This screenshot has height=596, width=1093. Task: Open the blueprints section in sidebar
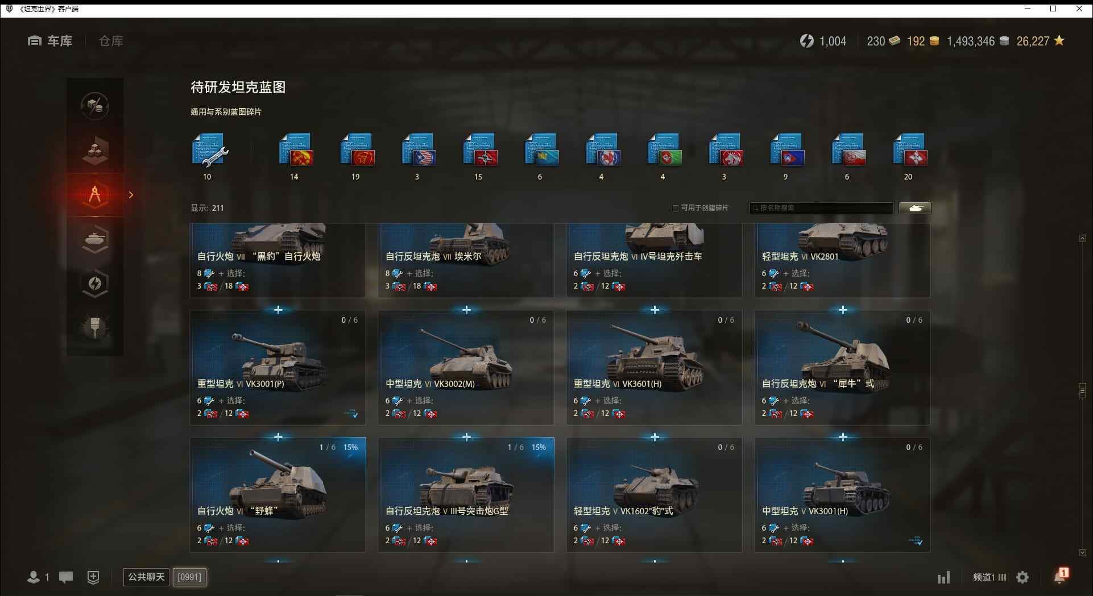click(x=95, y=195)
